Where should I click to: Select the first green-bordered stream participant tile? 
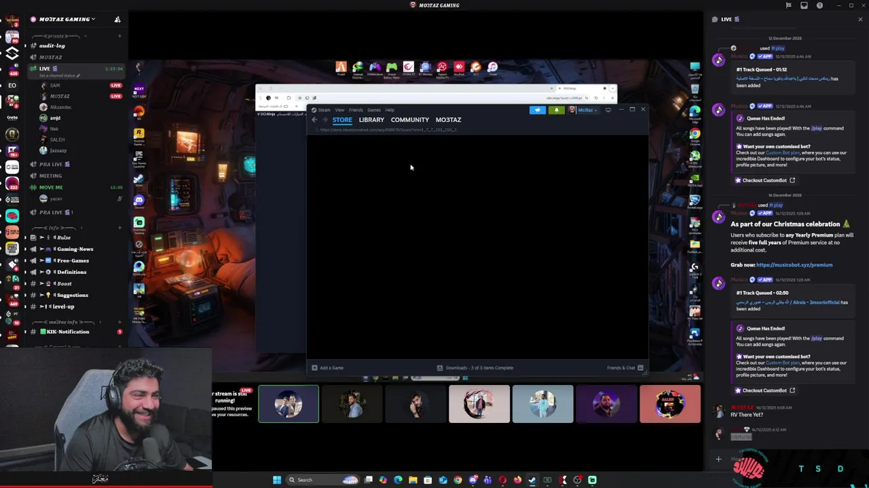coord(289,404)
